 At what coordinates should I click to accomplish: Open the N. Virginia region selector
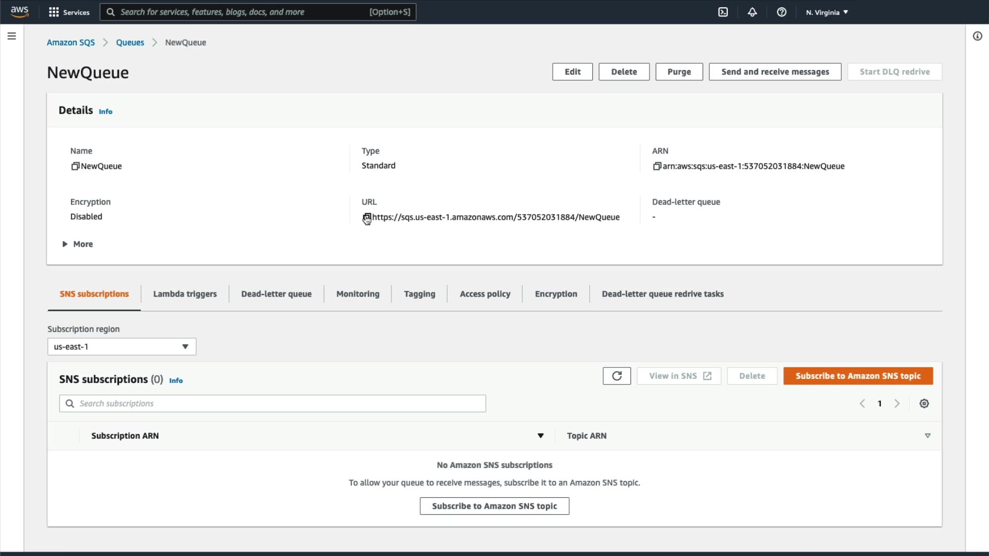pyautogui.click(x=827, y=12)
